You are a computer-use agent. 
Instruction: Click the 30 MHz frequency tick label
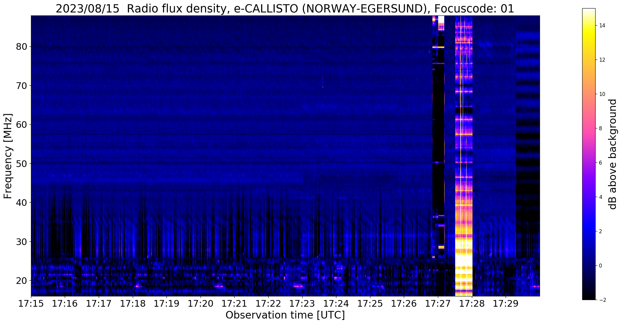coord(22,241)
